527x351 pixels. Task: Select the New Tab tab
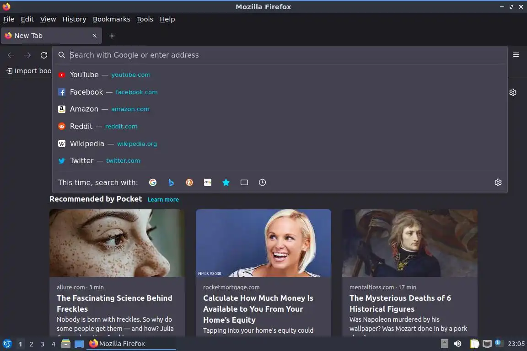[x=51, y=36]
